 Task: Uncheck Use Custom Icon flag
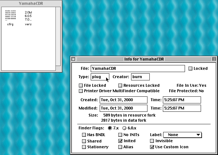pos(152,147)
